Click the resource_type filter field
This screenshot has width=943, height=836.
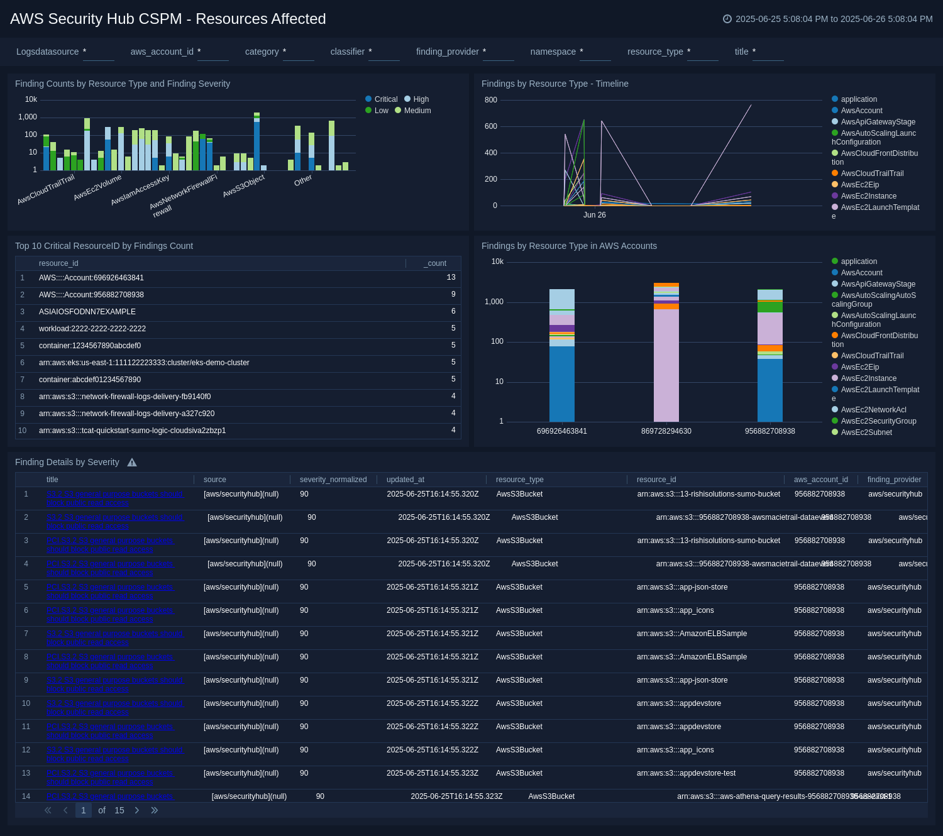702,52
